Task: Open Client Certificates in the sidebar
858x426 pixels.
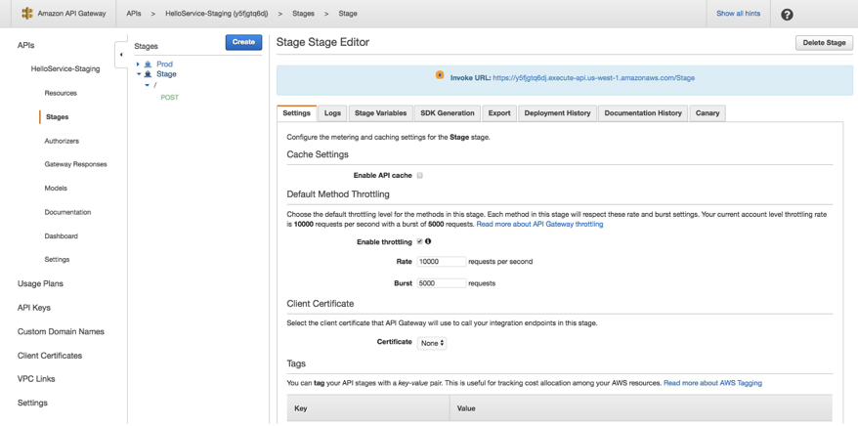Action: point(50,356)
